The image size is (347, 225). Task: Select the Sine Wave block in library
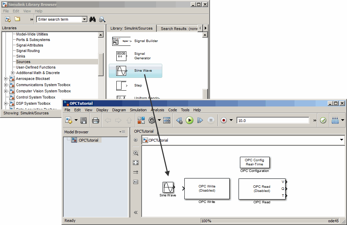pyautogui.click(x=135, y=71)
